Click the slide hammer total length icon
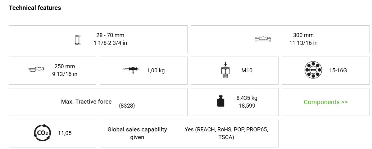This screenshot has width=372, height=149. click(x=263, y=39)
